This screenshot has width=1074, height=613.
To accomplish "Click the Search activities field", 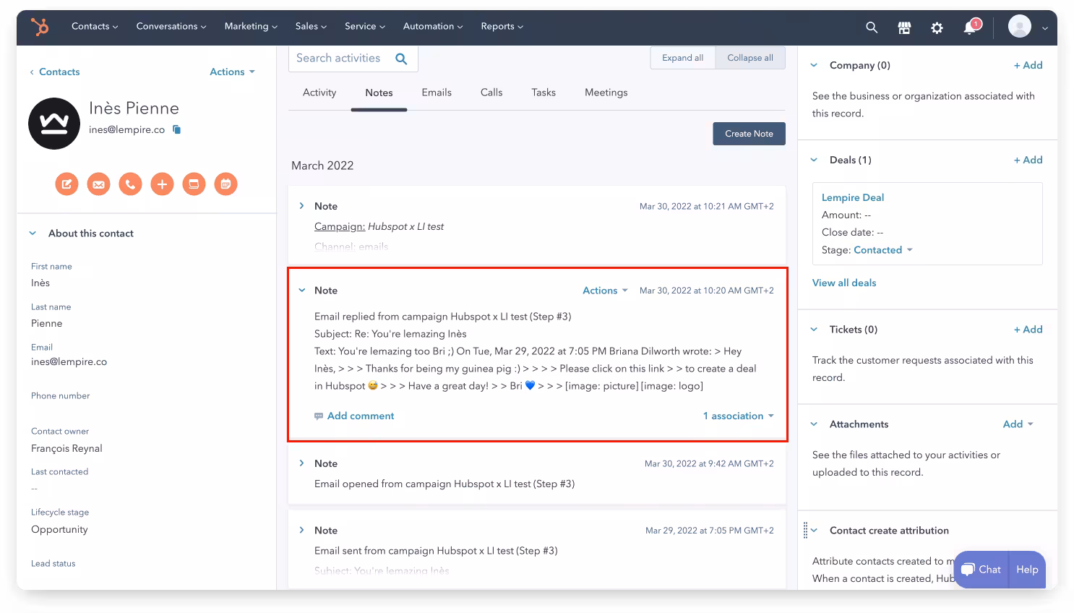I will pos(340,59).
